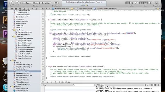Click the debugger Step Into button
This screenshot has width=165, height=92.
tap(55, 82)
